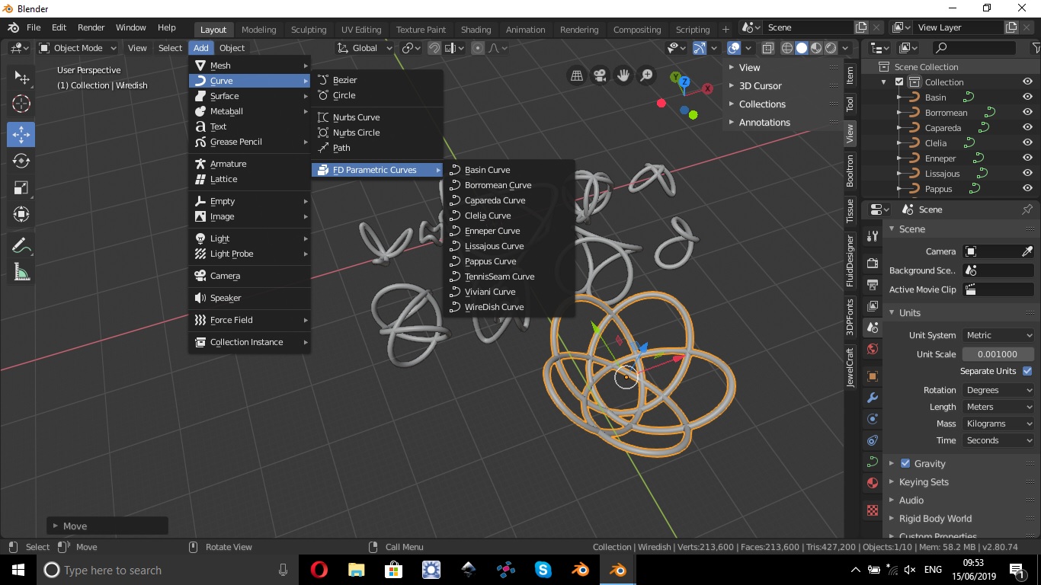
Task: Toggle proportional editing in the viewport header
Action: pos(476,47)
